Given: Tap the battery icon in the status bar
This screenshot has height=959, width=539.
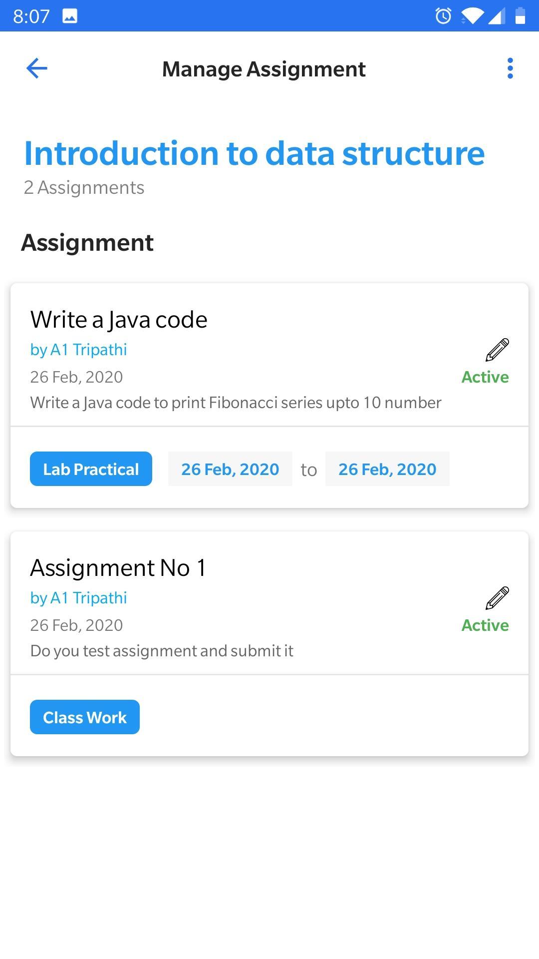Looking at the screenshot, I should pos(520,16).
